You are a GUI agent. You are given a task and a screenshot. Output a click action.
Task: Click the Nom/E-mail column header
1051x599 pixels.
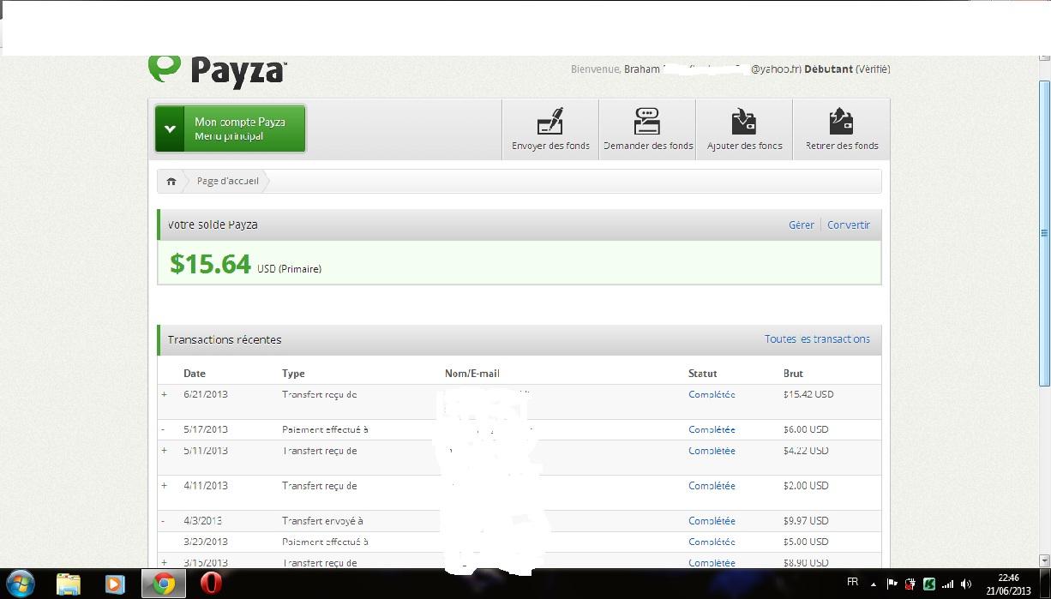coord(472,373)
